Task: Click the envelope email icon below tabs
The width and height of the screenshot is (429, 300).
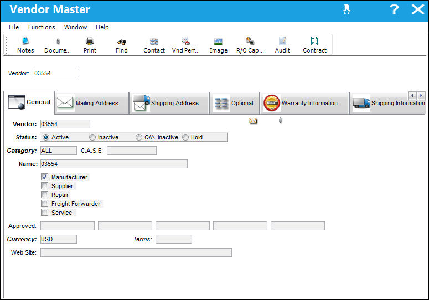Action: coord(253,121)
